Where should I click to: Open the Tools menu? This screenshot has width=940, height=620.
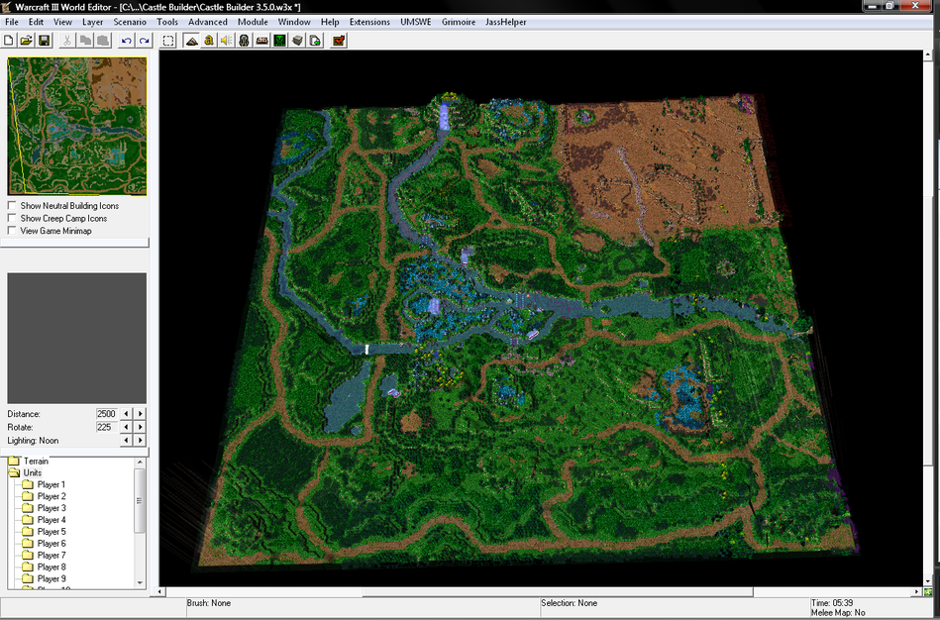[167, 22]
